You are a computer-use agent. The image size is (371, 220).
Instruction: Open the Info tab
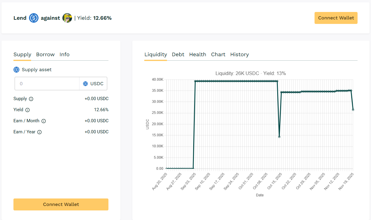click(65, 54)
